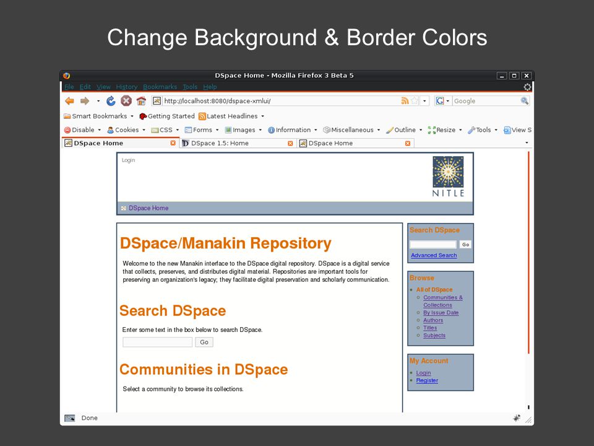594x446 pixels.
Task: Click the NITLE logo image
Action: (448, 177)
